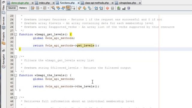Go to previous bookmark
192x108 pixels.
coord(79,8)
